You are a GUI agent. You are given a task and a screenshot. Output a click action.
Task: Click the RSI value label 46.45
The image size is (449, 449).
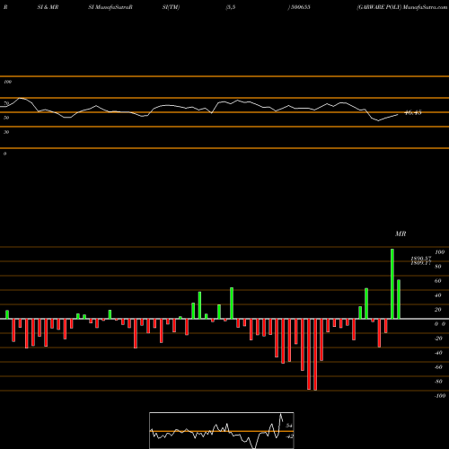(x=413, y=112)
